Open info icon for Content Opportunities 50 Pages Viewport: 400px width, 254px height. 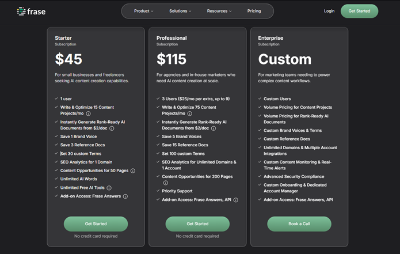click(x=133, y=171)
